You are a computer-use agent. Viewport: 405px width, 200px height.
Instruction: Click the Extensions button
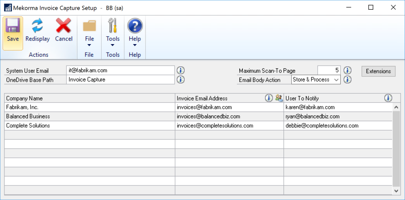(x=378, y=71)
